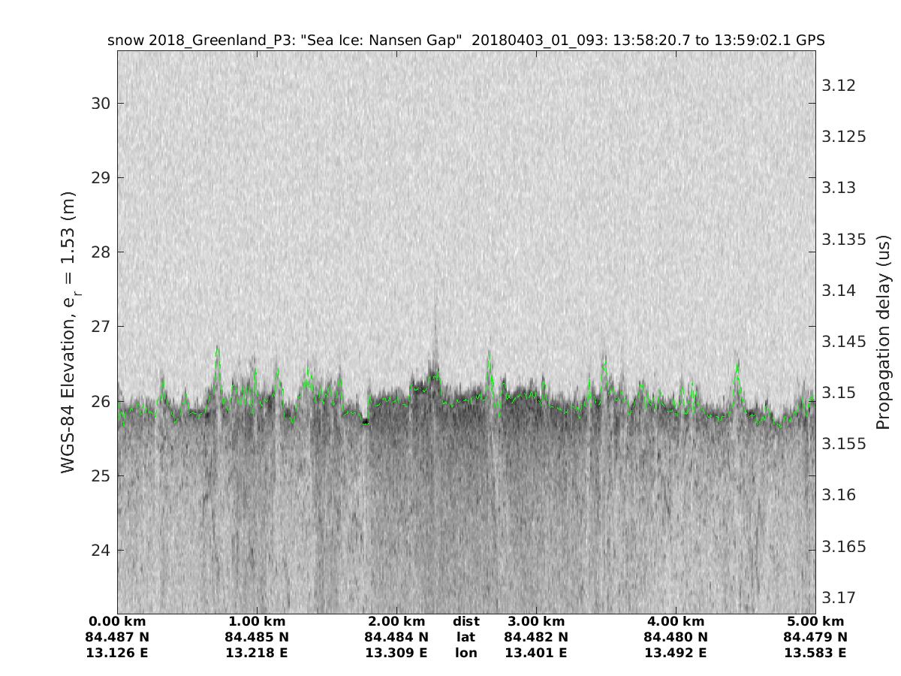Click the 30 tick on elevation axis

[x=101, y=104]
